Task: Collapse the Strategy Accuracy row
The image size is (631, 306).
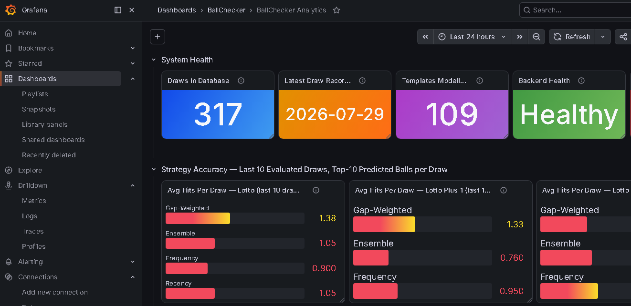Action: click(154, 169)
